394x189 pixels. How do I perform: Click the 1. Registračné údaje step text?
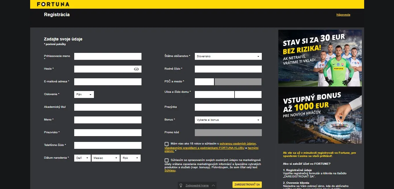tap(297, 170)
